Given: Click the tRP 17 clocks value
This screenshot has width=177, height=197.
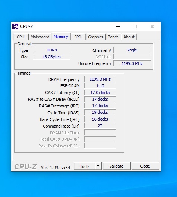Looking at the screenshot, I should pyautogui.click(x=100, y=106).
